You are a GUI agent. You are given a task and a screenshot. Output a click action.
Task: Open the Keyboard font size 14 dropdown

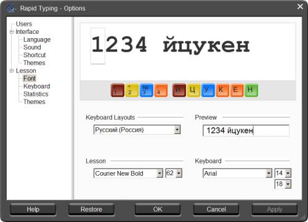(288, 173)
